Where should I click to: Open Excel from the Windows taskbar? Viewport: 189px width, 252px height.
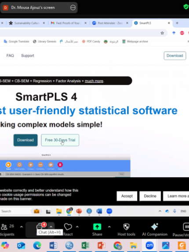pyautogui.click(x=85, y=245)
